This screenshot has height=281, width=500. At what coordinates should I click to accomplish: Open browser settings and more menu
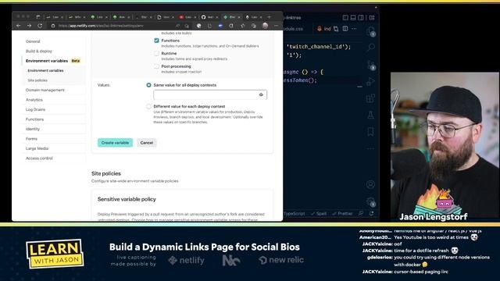[276, 26]
